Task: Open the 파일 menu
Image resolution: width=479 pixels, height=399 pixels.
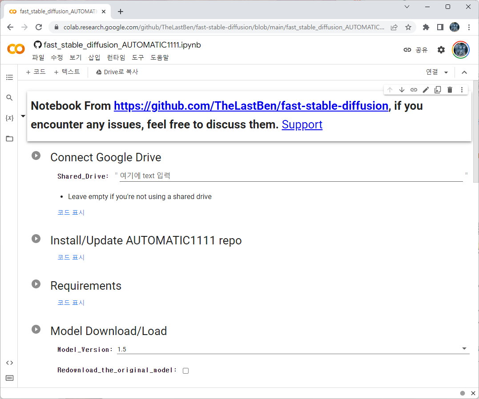Action: pyautogui.click(x=38, y=57)
